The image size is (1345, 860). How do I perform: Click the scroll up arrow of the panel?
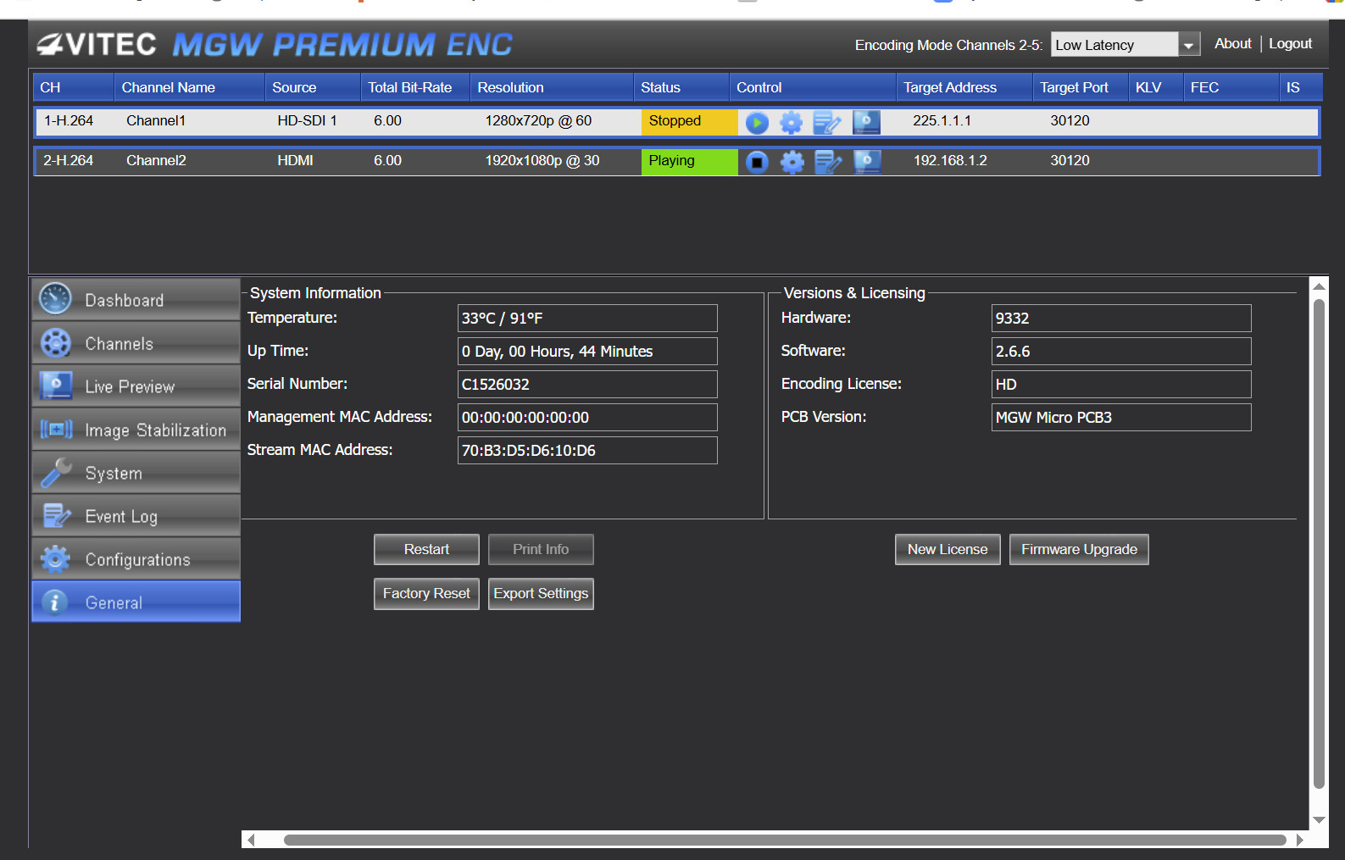(1319, 286)
